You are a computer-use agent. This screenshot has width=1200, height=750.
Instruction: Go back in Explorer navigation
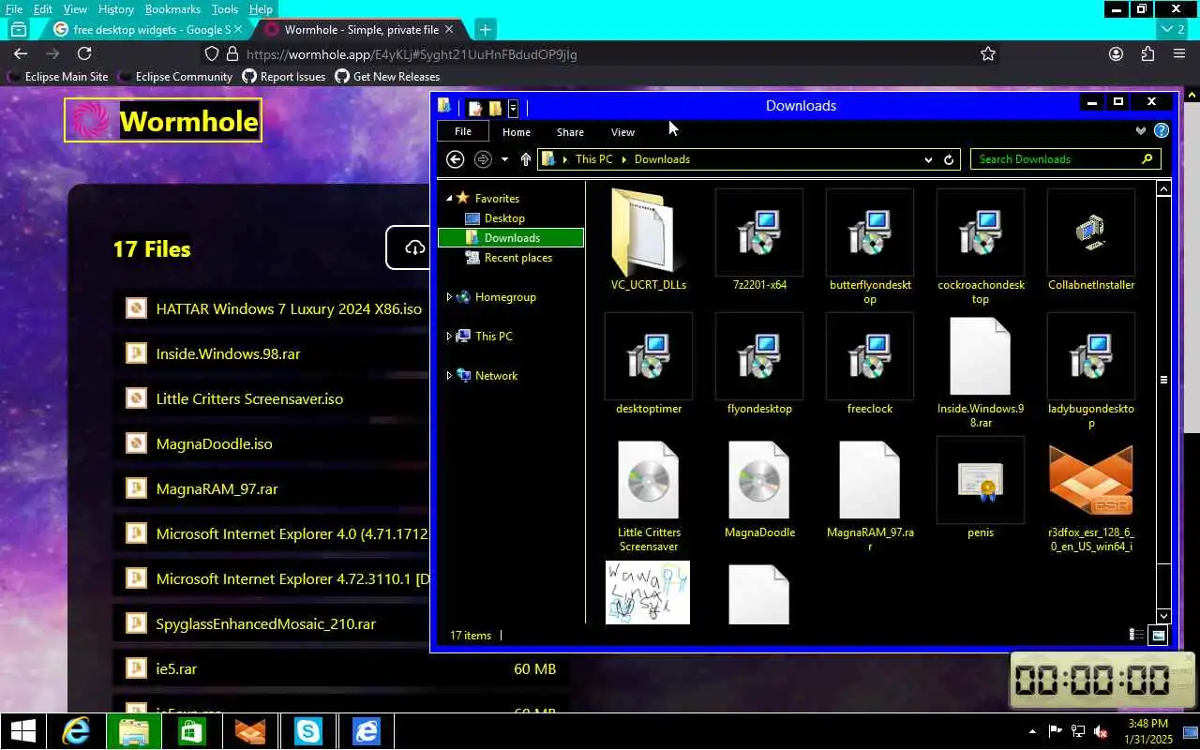pyautogui.click(x=455, y=159)
